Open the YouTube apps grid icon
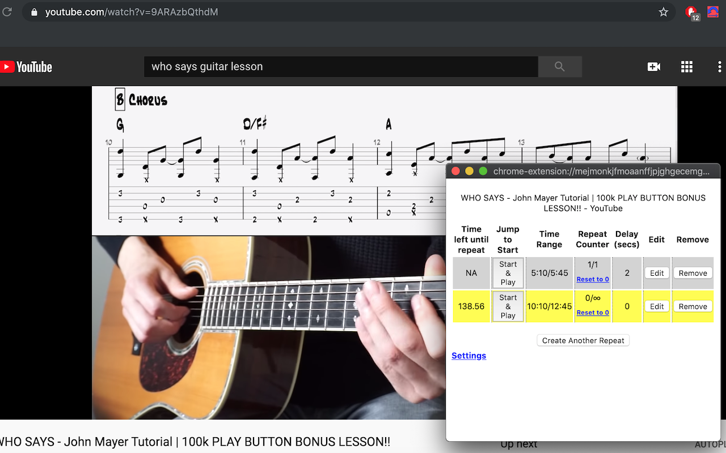The image size is (726, 453). (x=687, y=67)
